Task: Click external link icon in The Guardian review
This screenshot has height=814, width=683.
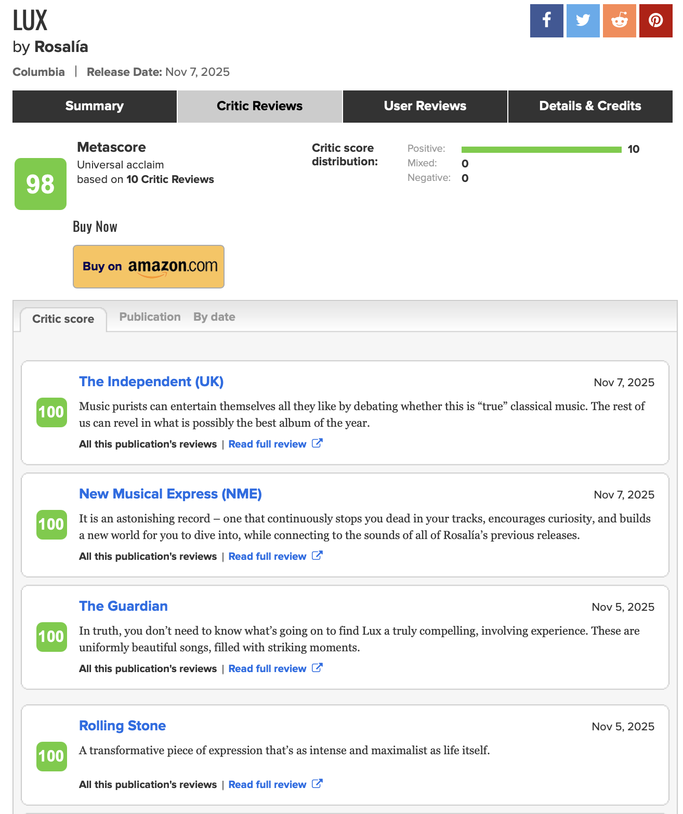Action: pyautogui.click(x=317, y=668)
